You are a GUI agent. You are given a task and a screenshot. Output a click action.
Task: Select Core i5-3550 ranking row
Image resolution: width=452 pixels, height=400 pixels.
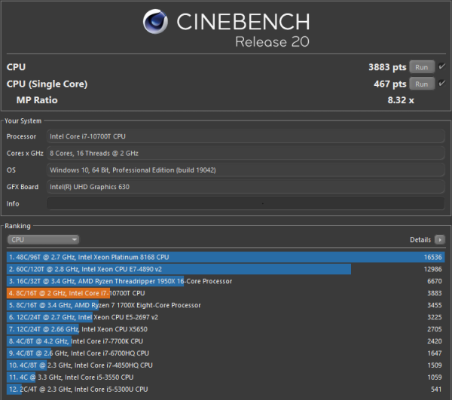click(226, 377)
